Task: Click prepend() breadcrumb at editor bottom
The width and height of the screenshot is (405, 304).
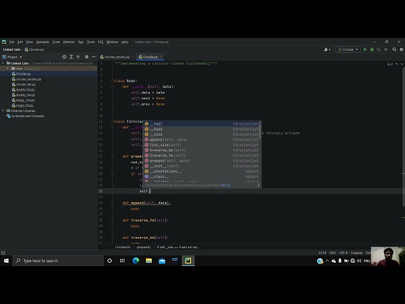Action: point(144,247)
